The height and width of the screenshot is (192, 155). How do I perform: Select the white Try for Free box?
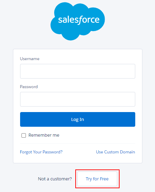point(97,179)
